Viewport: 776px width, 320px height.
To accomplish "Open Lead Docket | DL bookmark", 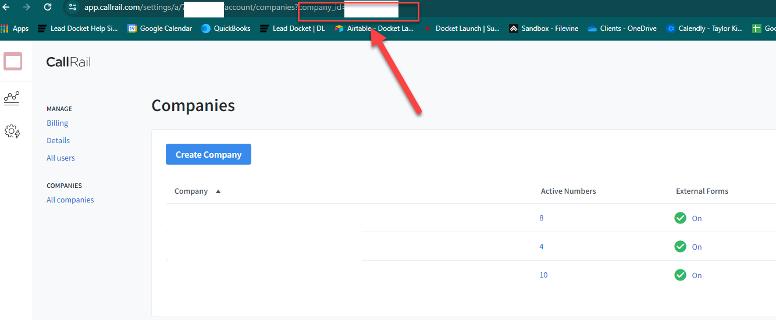I will tap(293, 29).
